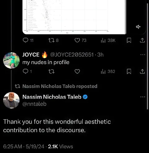149x153 pixels.
Task: Open the @nntaleb handle link
Action: point(34,104)
